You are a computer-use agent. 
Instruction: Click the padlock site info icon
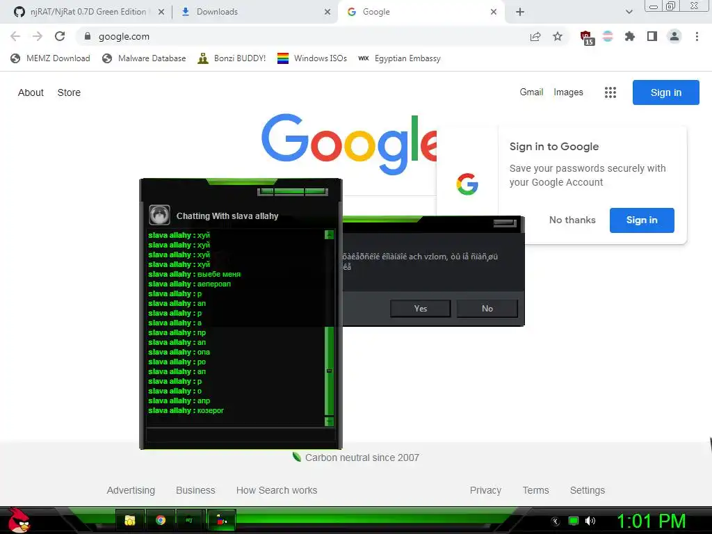click(x=88, y=36)
